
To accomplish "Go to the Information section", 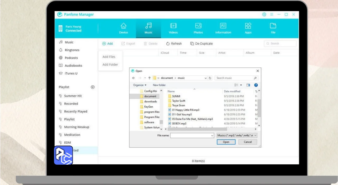I will point(223,26).
